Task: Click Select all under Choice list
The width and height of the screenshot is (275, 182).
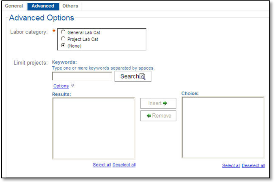Action: click(x=231, y=165)
